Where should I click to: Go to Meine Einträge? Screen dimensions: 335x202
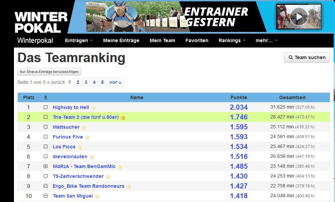tap(121, 40)
